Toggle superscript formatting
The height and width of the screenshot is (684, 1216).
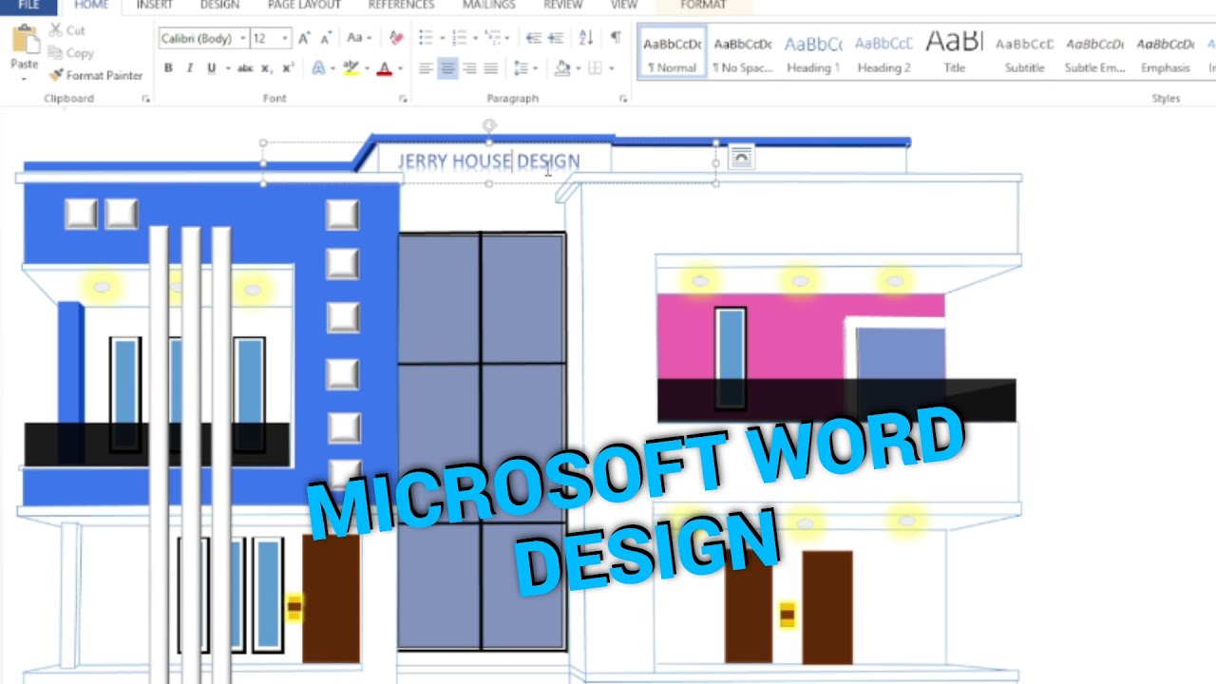coord(287,68)
